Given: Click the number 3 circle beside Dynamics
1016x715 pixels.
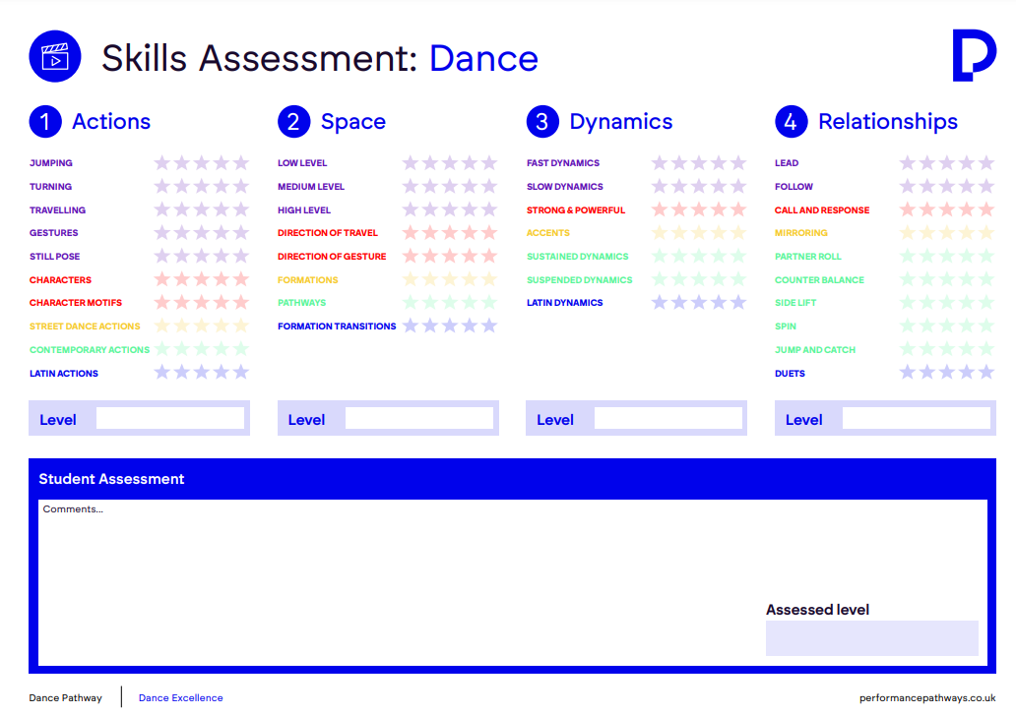Looking at the screenshot, I should click(543, 122).
